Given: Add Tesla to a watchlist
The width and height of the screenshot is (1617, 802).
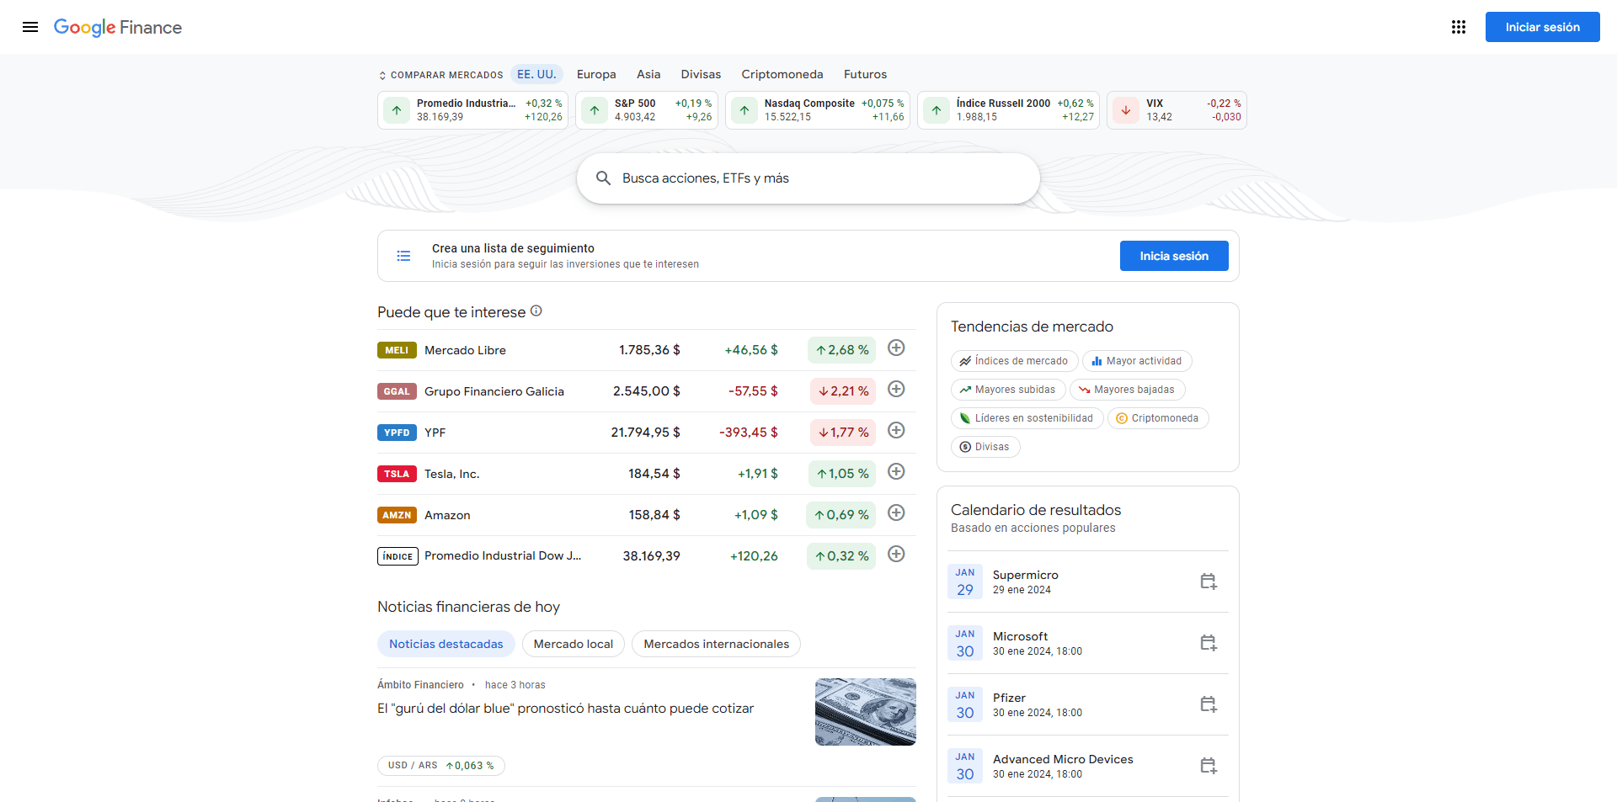Looking at the screenshot, I should 896,472.
